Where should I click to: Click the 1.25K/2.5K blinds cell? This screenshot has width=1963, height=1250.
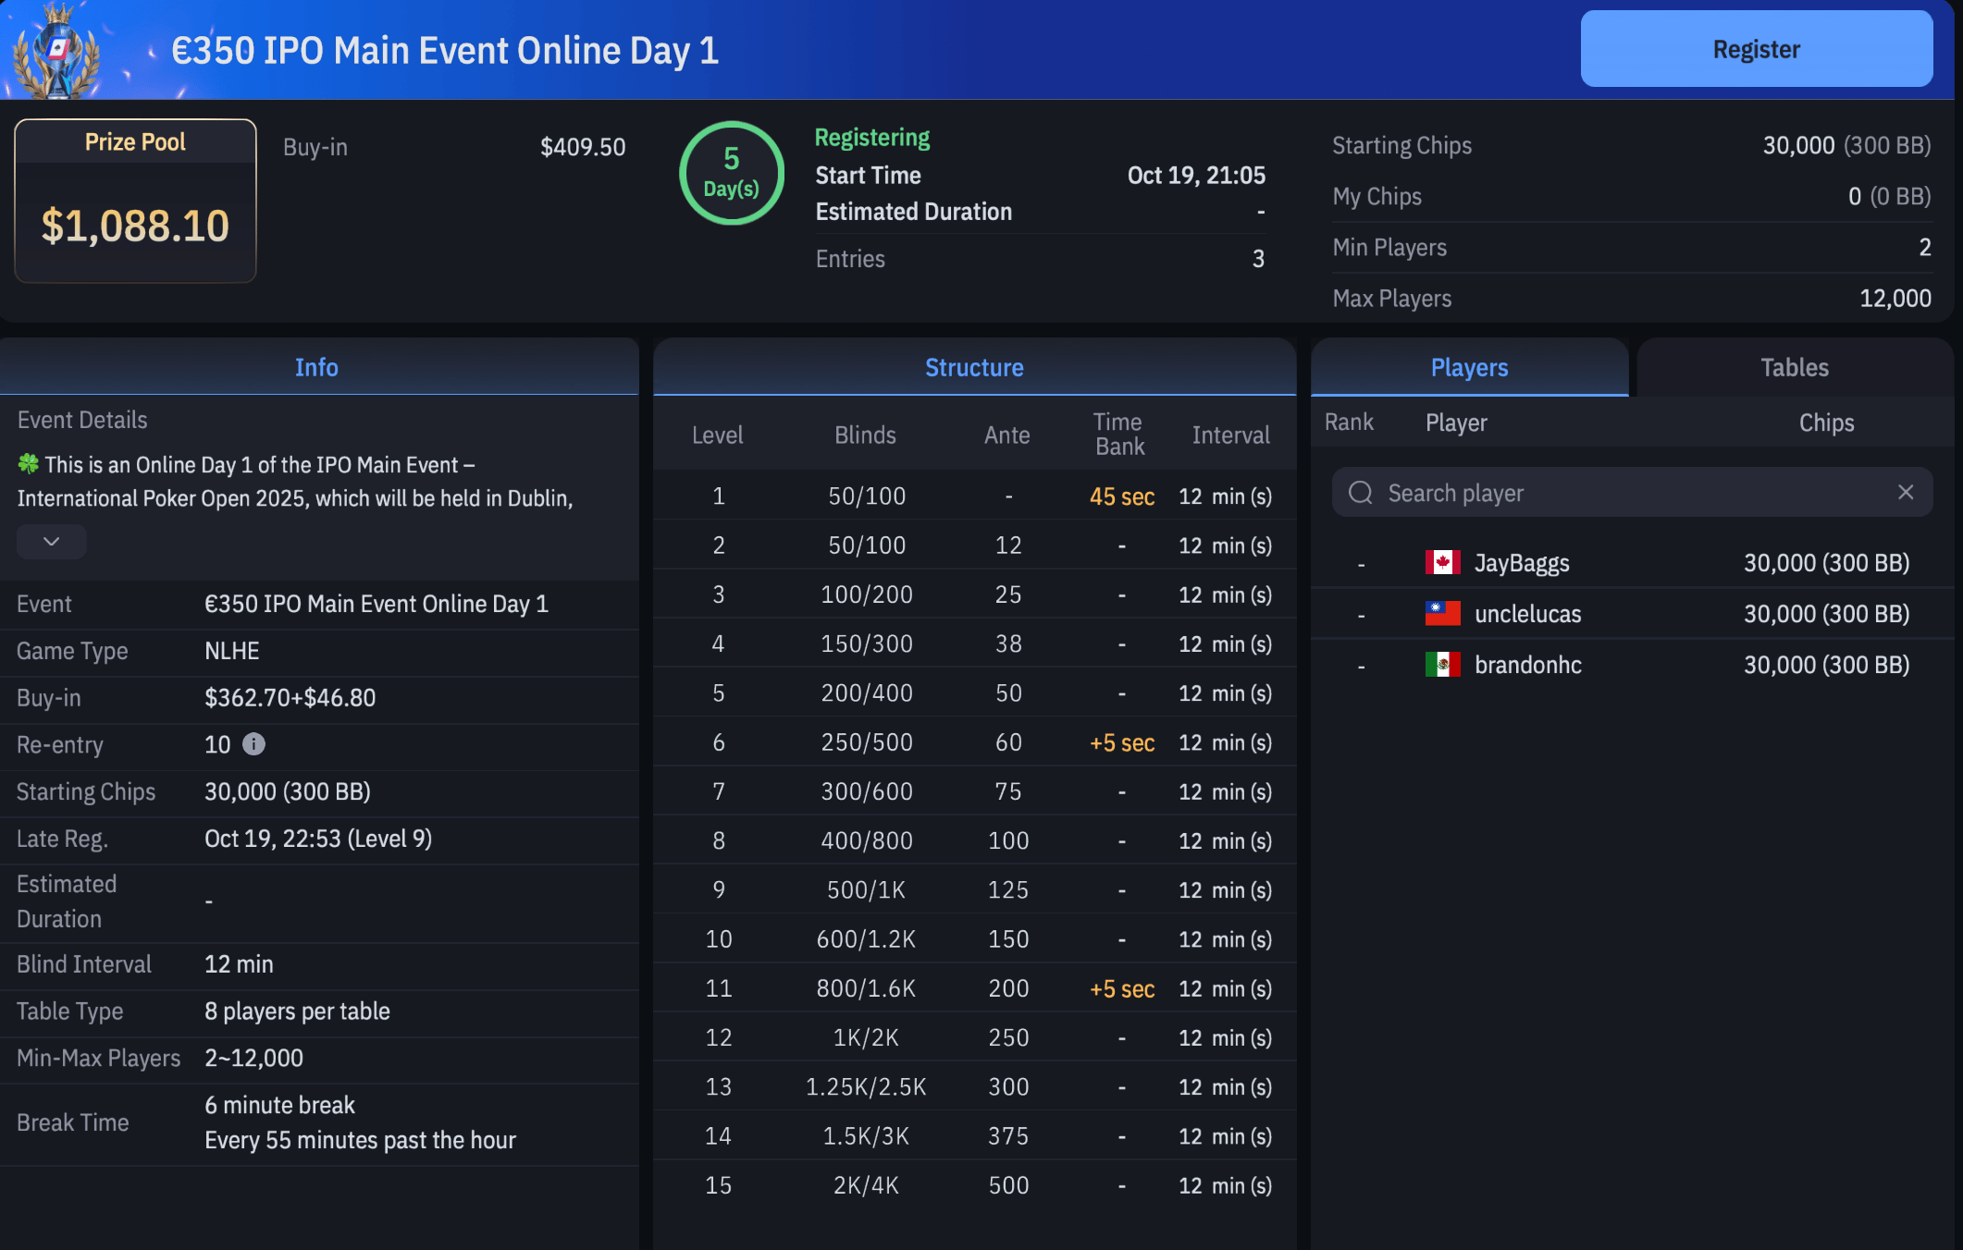coord(867,1086)
